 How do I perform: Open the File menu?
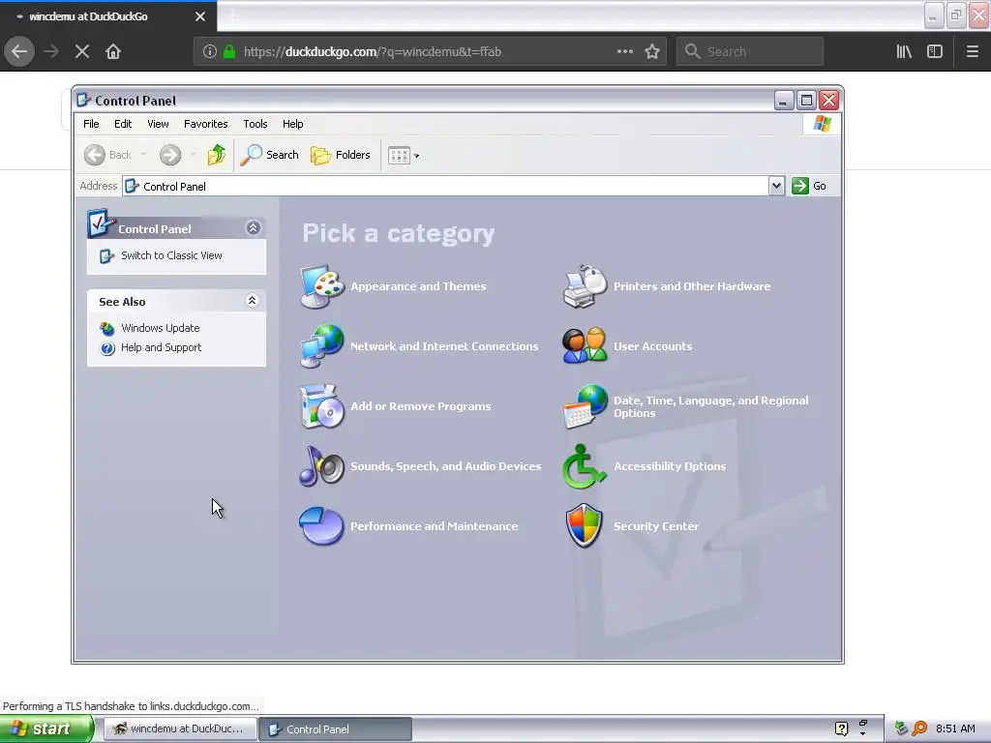pos(91,124)
